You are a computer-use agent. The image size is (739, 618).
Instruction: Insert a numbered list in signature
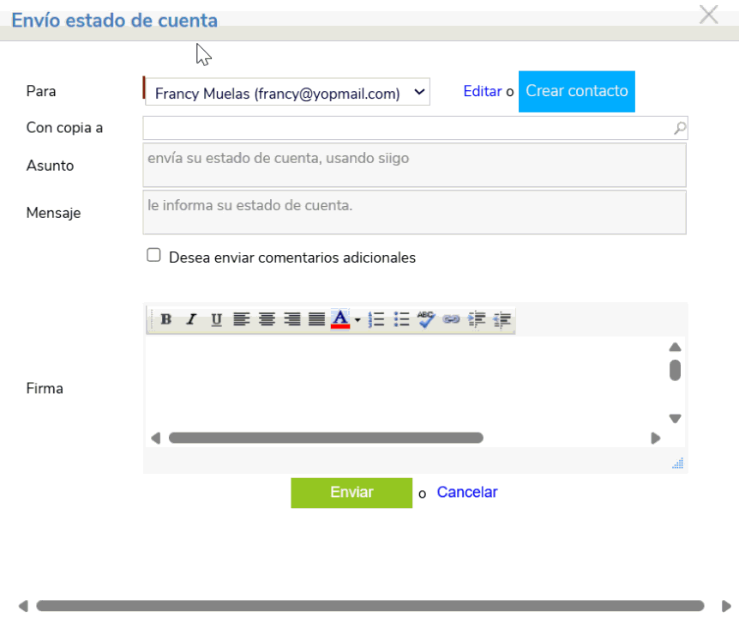point(376,320)
